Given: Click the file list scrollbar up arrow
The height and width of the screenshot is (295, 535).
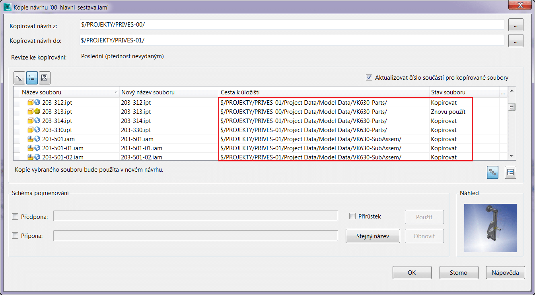Looking at the screenshot, I should [x=512, y=91].
